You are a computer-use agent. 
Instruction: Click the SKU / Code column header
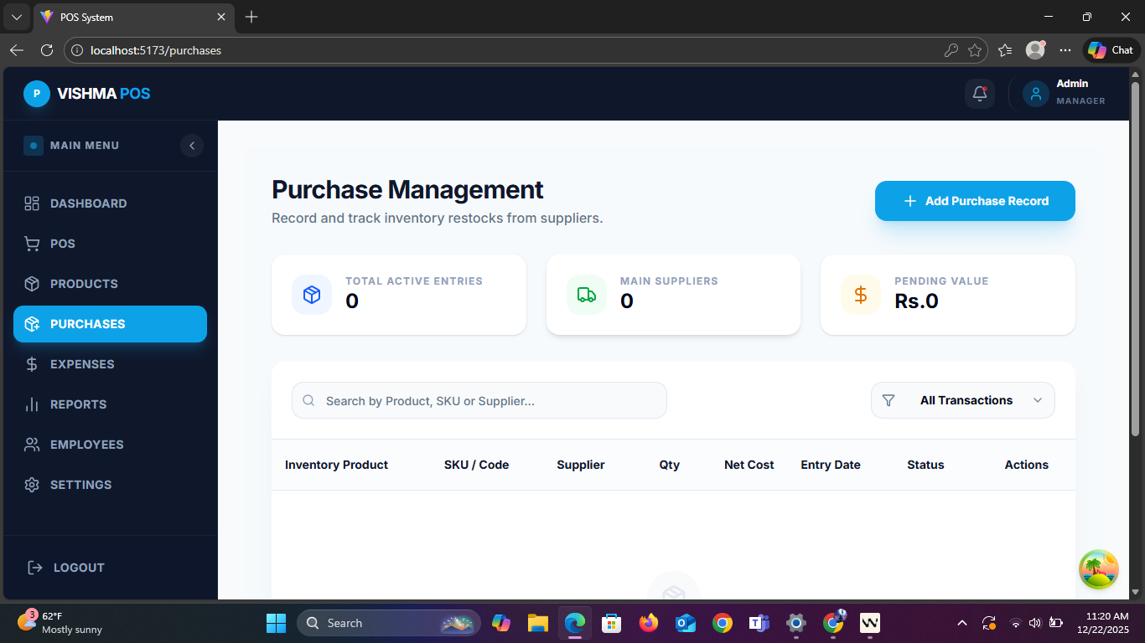click(x=476, y=465)
